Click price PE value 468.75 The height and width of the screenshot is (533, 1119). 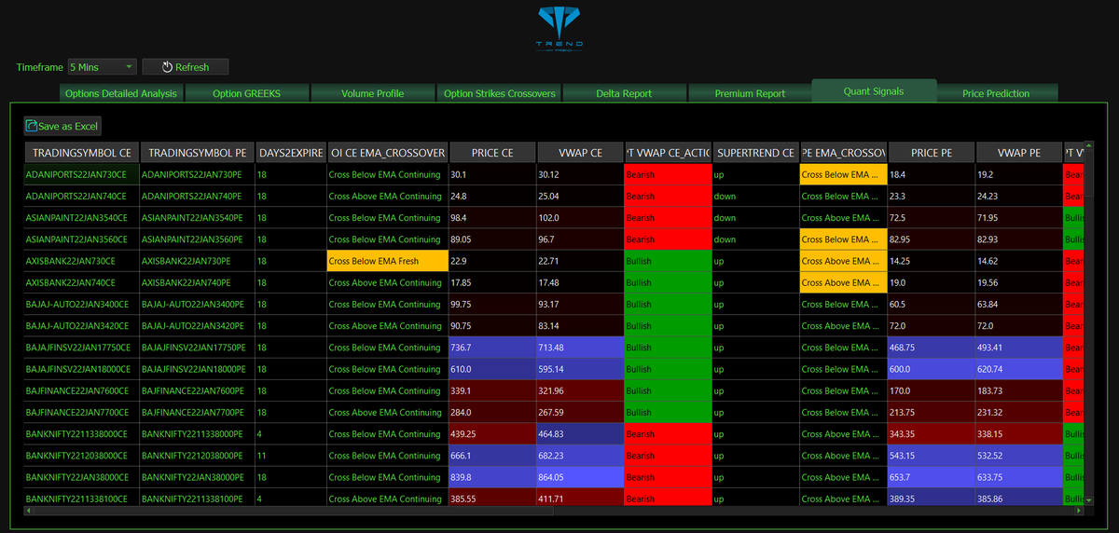[931, 348]
